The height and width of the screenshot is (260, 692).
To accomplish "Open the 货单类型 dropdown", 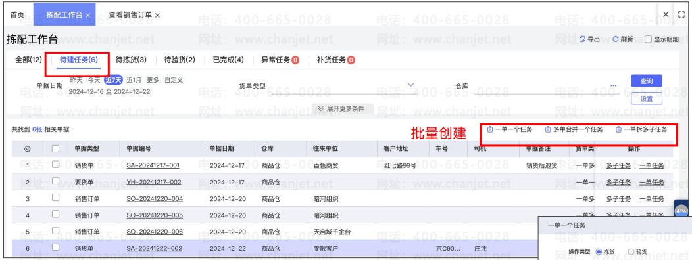I will coord(411,84).
